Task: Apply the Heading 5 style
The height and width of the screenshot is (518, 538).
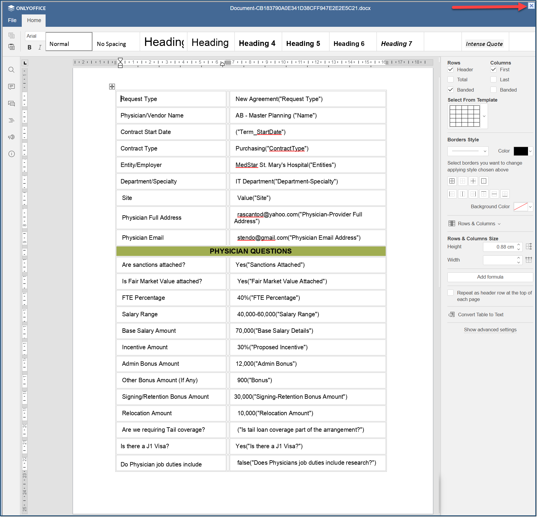Action: point(305,42)
